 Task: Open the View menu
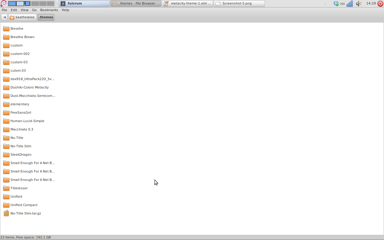pos(25,10)
